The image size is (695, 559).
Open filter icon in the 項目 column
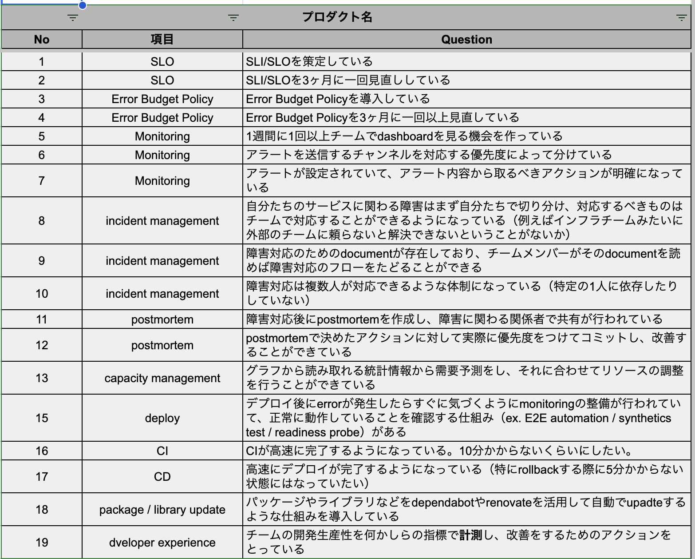[x=233, y=18]
